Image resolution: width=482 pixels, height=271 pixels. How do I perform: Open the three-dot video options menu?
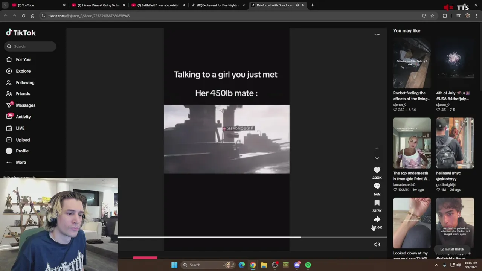[x=377, y=35]
